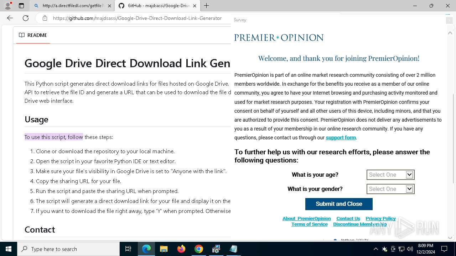Viewport: 456px width, 256px height.
Task: Click the Google Drive Direct Download heading
Action: click(x=127, y=63)
